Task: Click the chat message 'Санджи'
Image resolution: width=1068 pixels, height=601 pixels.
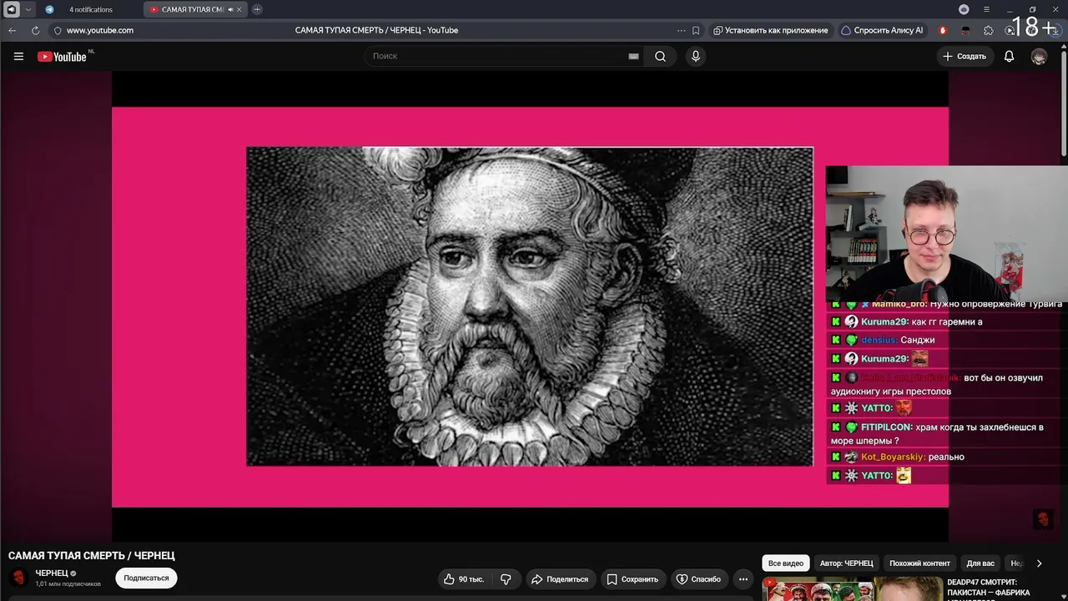Action: point(918,340)
